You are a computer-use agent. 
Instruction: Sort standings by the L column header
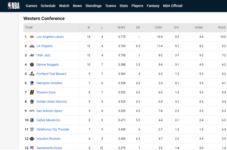(x=102, y=28)
